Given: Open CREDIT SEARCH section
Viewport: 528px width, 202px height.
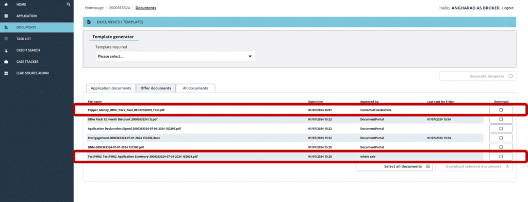Looking at the screenshot, I should click(x=28, y=50).
